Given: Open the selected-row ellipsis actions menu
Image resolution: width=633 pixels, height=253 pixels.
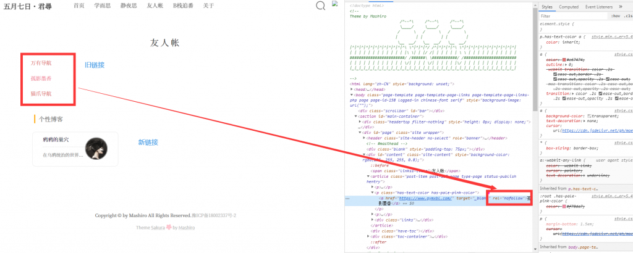Looking at the screenshot, I should pyautogui.click(x=347, y=199).
